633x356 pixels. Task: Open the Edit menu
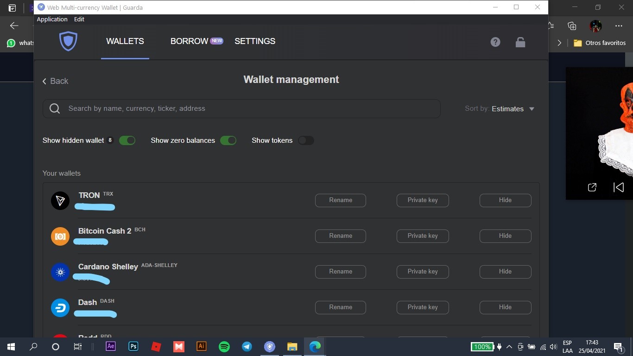(x=79, y=19)
